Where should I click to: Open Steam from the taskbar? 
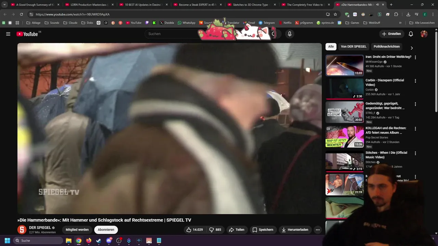(99, 241)
